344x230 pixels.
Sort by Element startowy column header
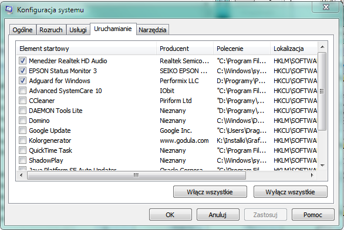(x=86, y=49)
